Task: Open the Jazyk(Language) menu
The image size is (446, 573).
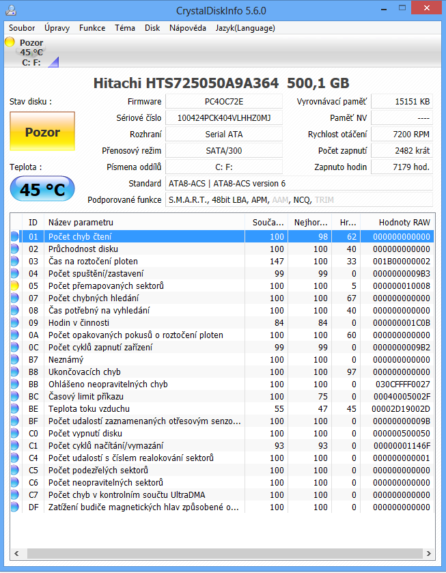Action: (x=245, y=28)
